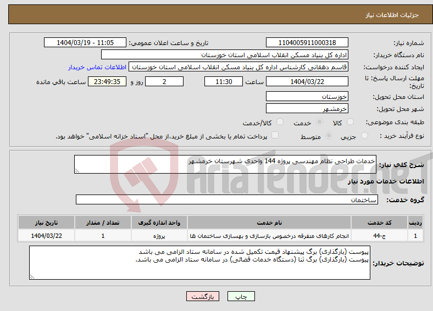The width and height of the screenshot is (433, 311).
Task: Select the جزیی purchase type radio
Action: 364,135
